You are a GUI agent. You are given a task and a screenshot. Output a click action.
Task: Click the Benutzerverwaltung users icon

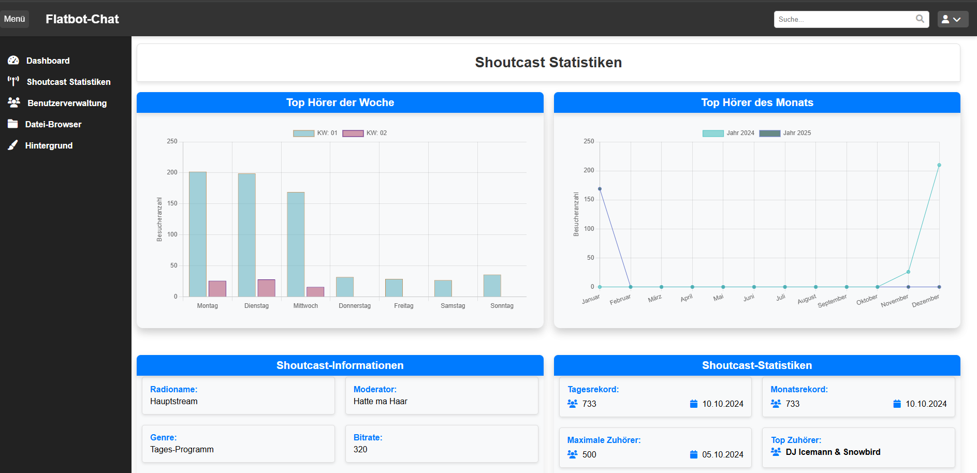[x=14, y=102]
